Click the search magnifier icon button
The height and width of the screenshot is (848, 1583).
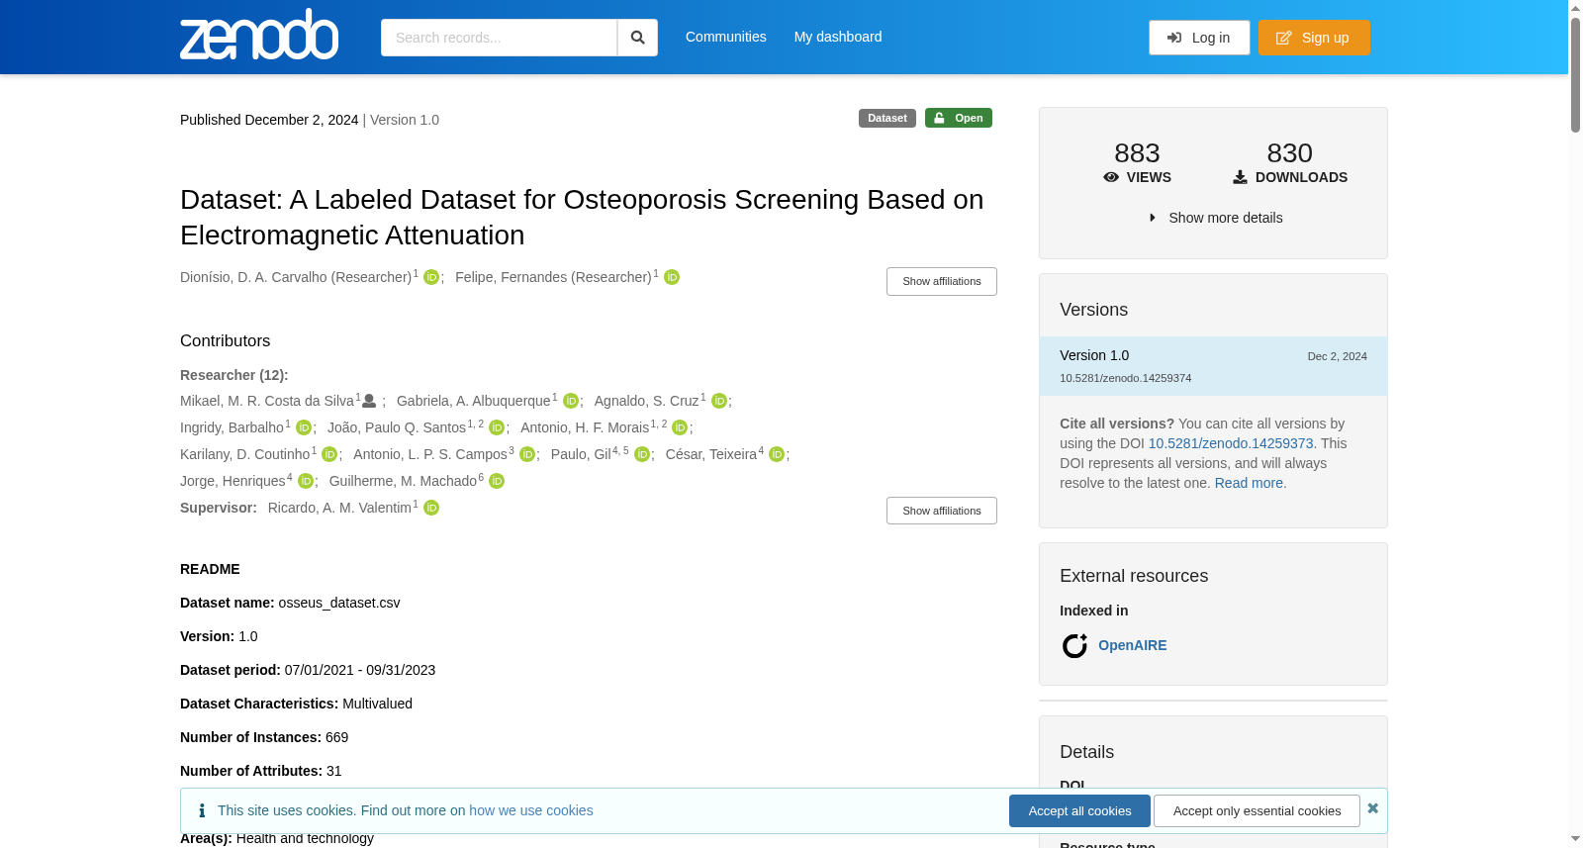click(x=637, y=38)
